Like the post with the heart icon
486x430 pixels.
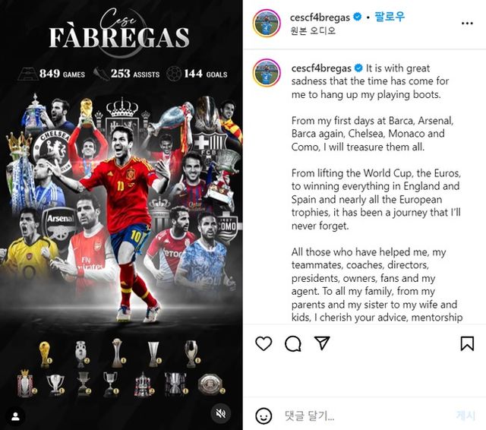(264, 343)
